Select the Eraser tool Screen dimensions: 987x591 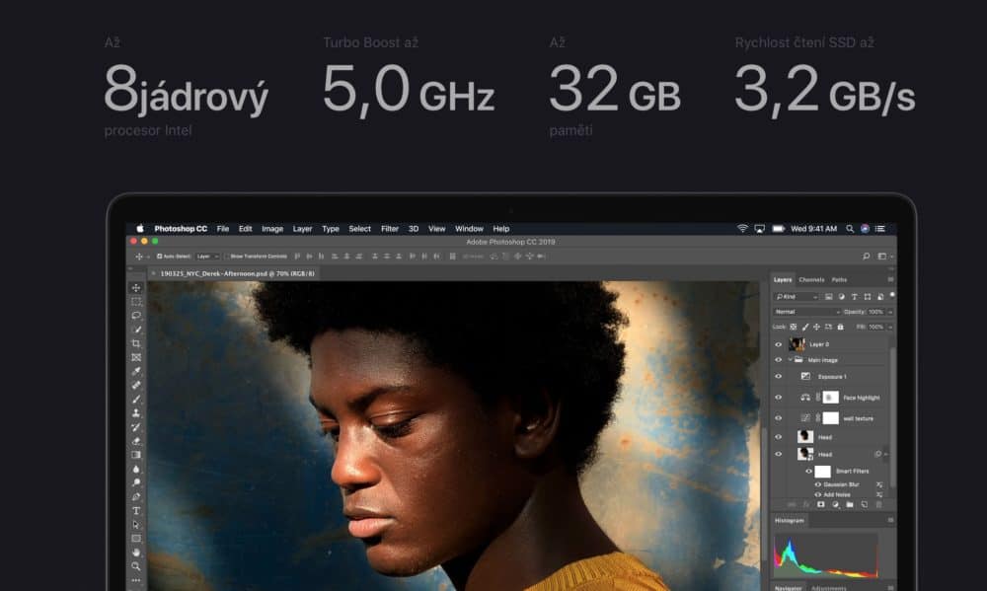[136, 441]
